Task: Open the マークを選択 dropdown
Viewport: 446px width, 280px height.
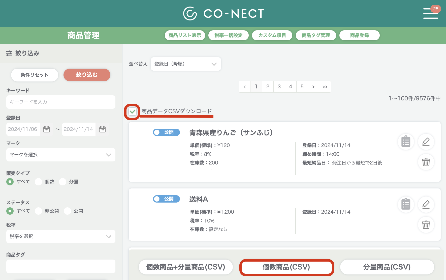Action: [61, 155]
